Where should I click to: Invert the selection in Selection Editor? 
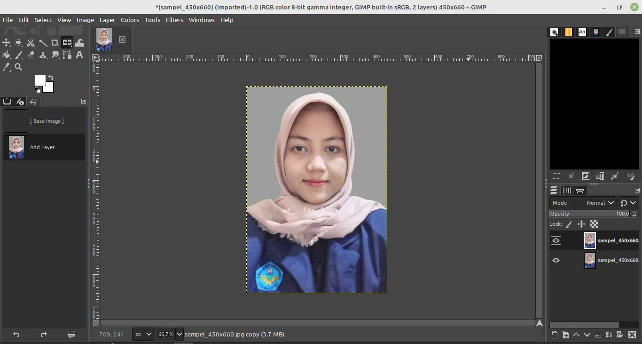[585, 176]
